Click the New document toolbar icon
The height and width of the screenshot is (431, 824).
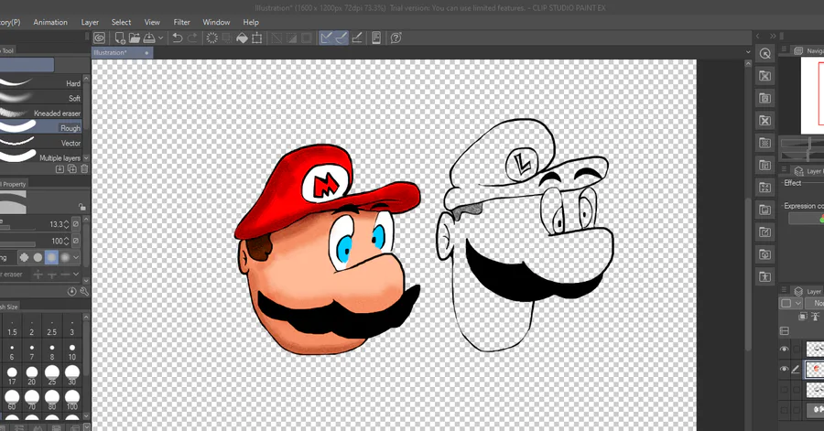(120, 38)
